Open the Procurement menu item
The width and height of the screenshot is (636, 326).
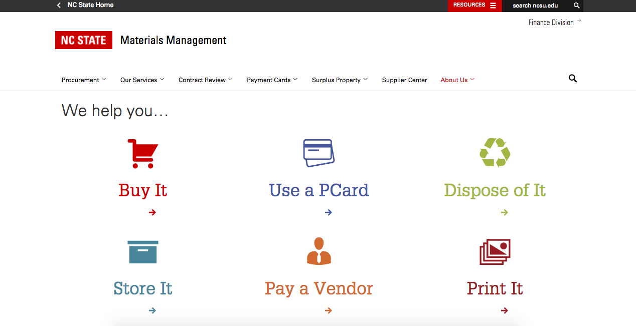tap(80, 80)
